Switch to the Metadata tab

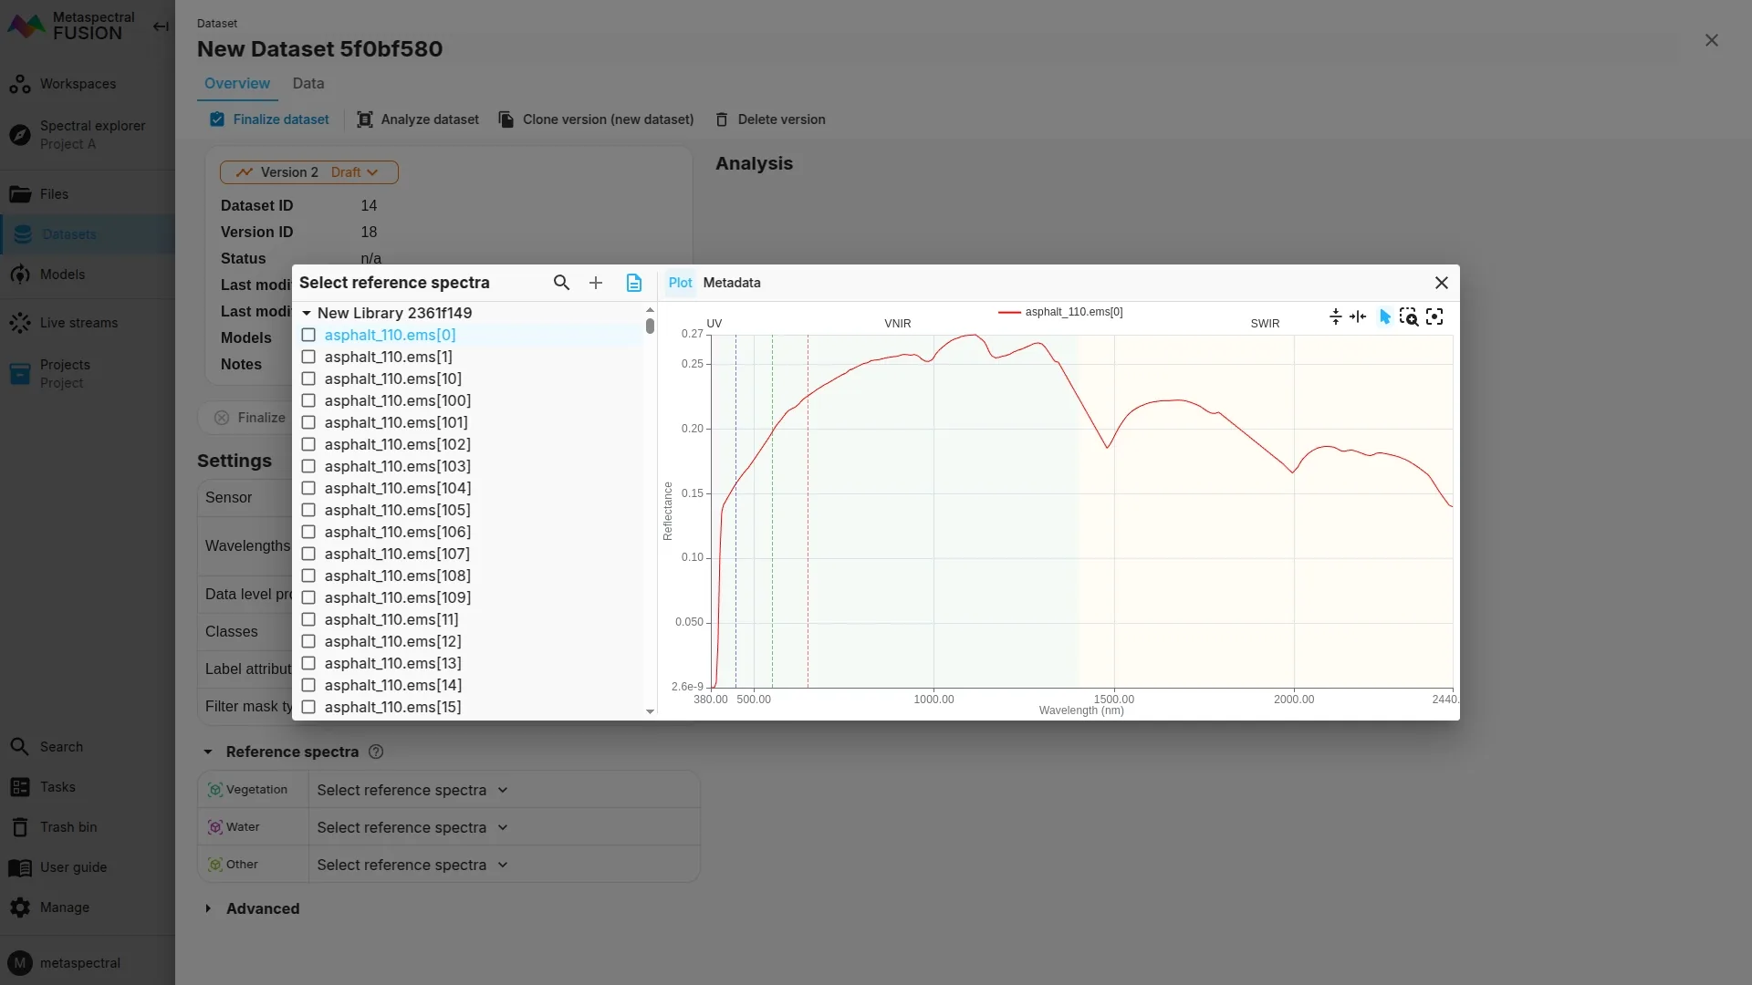pos(731,283)
